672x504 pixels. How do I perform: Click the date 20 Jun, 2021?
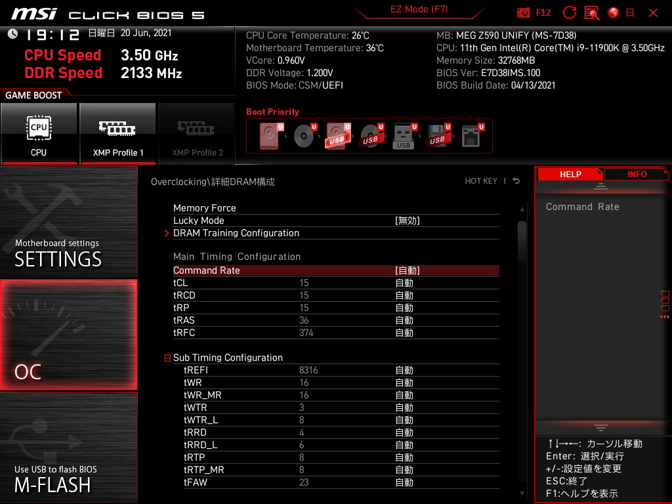(146, 33)
